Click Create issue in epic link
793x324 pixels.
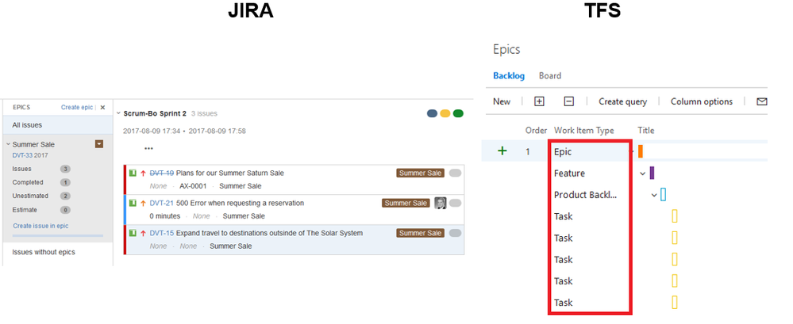tap(40, 226)
